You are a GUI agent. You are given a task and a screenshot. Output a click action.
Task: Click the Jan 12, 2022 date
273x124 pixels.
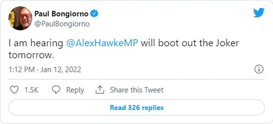[61, 70]
